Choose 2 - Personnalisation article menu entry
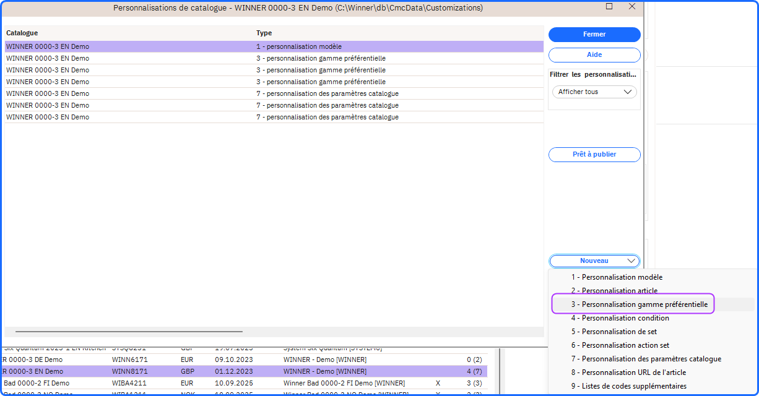 614,291
